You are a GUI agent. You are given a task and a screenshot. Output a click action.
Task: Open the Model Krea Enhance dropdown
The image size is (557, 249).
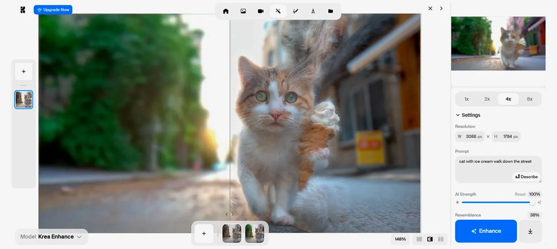(51, 237)
